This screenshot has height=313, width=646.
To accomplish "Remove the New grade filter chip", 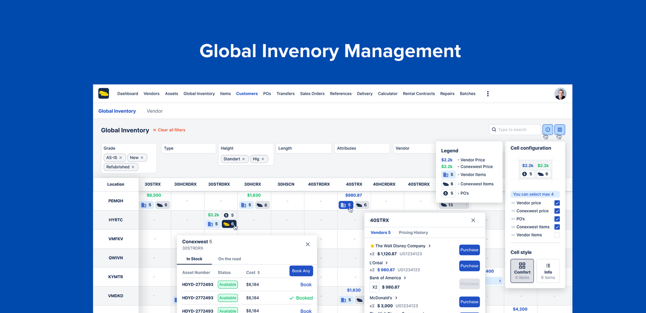I will (142, 158).
